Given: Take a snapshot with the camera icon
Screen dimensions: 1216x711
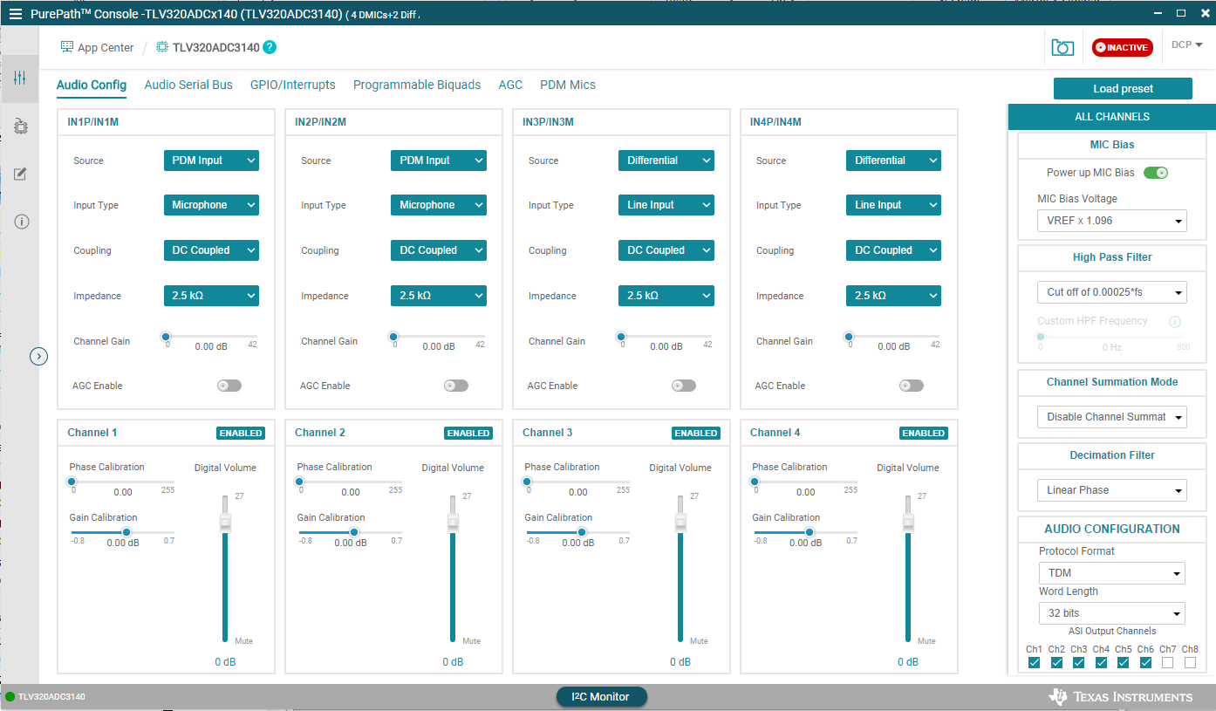Looking at the screenshot, I should [x=1062, y=48].
